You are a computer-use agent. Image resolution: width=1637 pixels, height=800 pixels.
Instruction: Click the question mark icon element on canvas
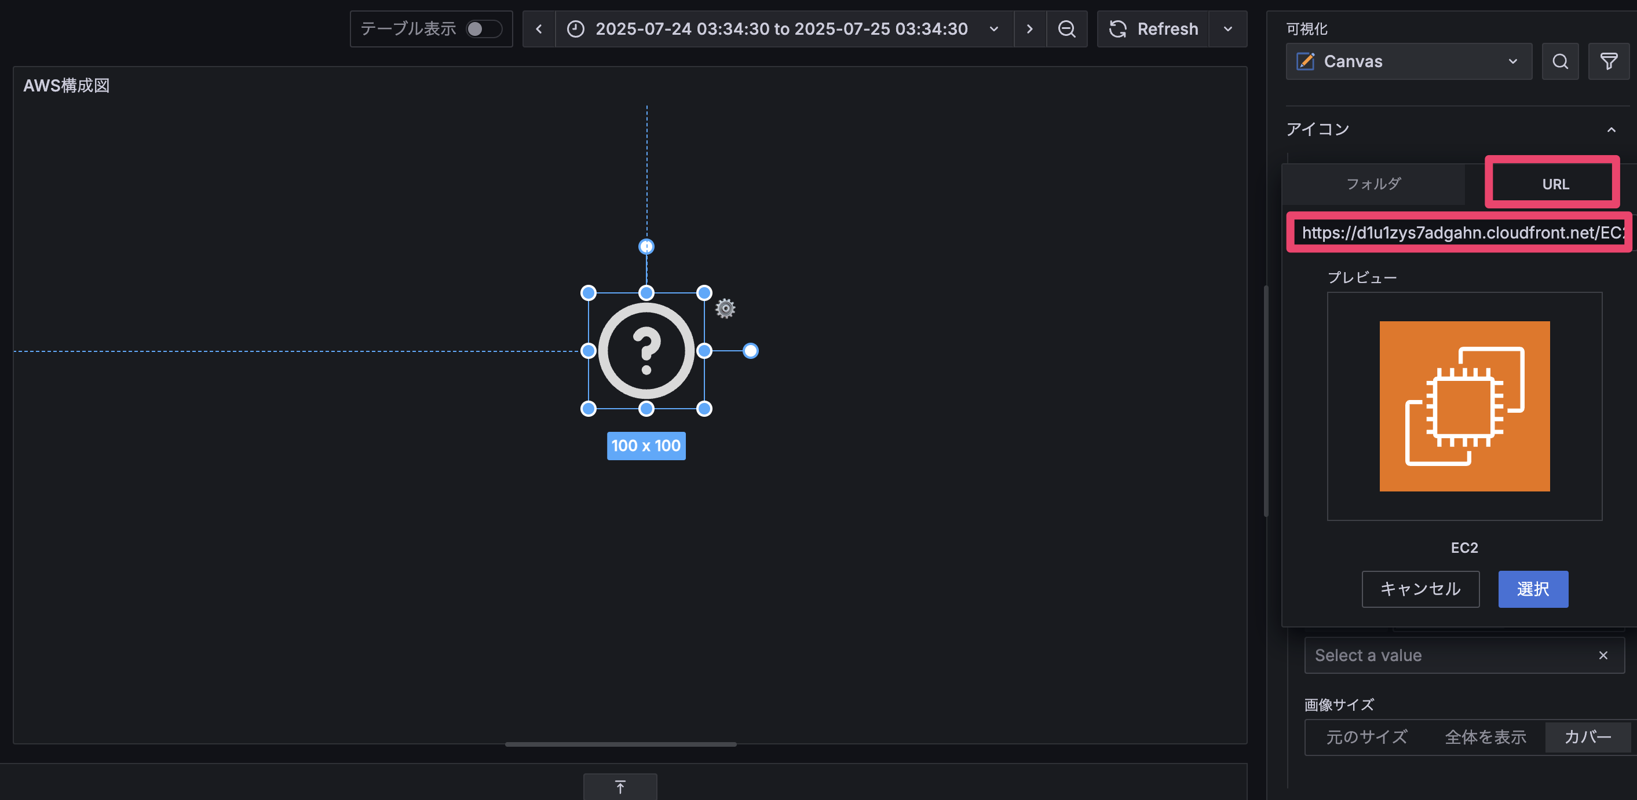(646, 350)
